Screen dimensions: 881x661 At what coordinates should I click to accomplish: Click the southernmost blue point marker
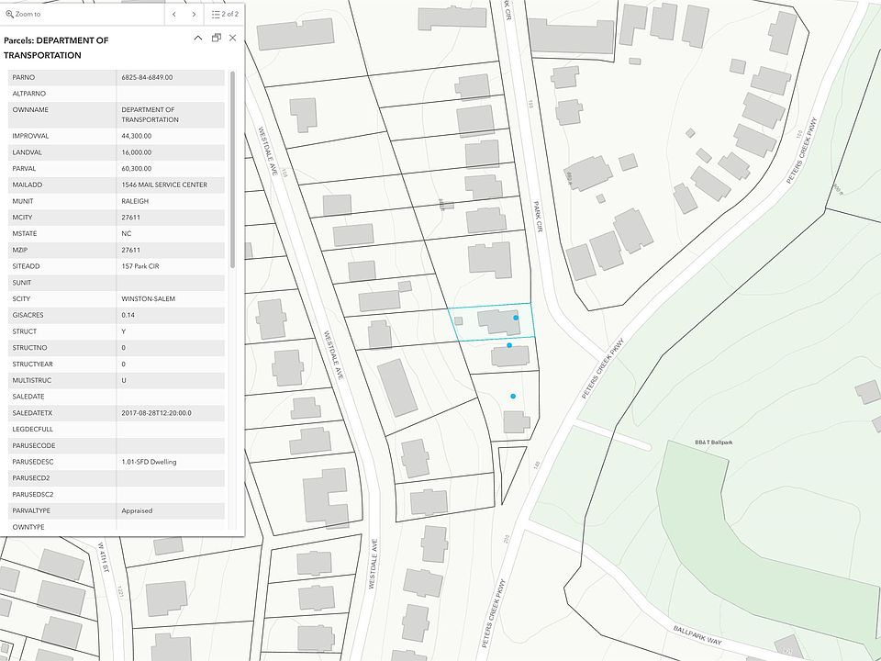click(x=513, y=396)
